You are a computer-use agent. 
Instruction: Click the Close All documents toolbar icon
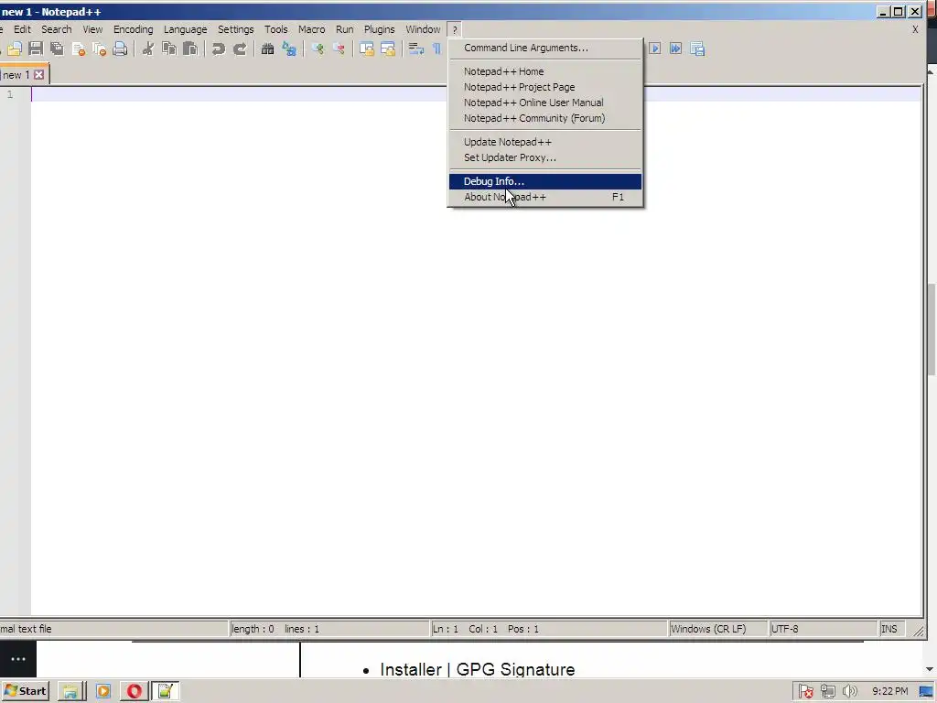pyautogui.click(x=99, y=49)
